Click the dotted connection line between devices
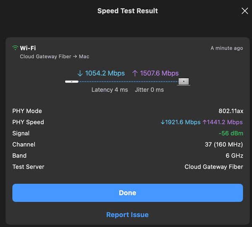 coord(128,82)
